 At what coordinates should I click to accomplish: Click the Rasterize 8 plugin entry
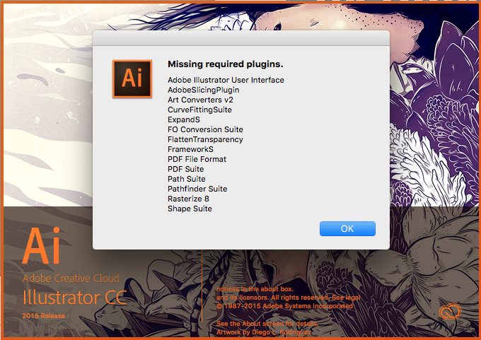[188, 199]
